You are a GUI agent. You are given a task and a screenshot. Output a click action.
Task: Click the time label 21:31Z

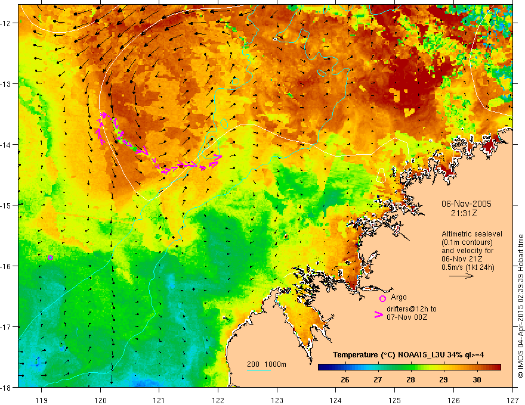coord(464,213)
